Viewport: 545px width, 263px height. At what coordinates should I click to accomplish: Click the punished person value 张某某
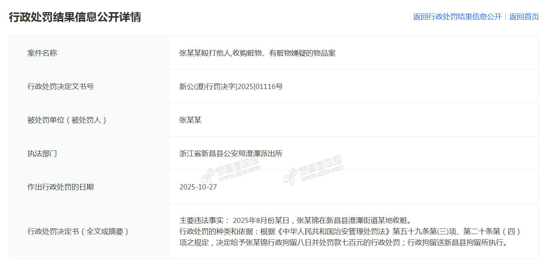point(190,120)
